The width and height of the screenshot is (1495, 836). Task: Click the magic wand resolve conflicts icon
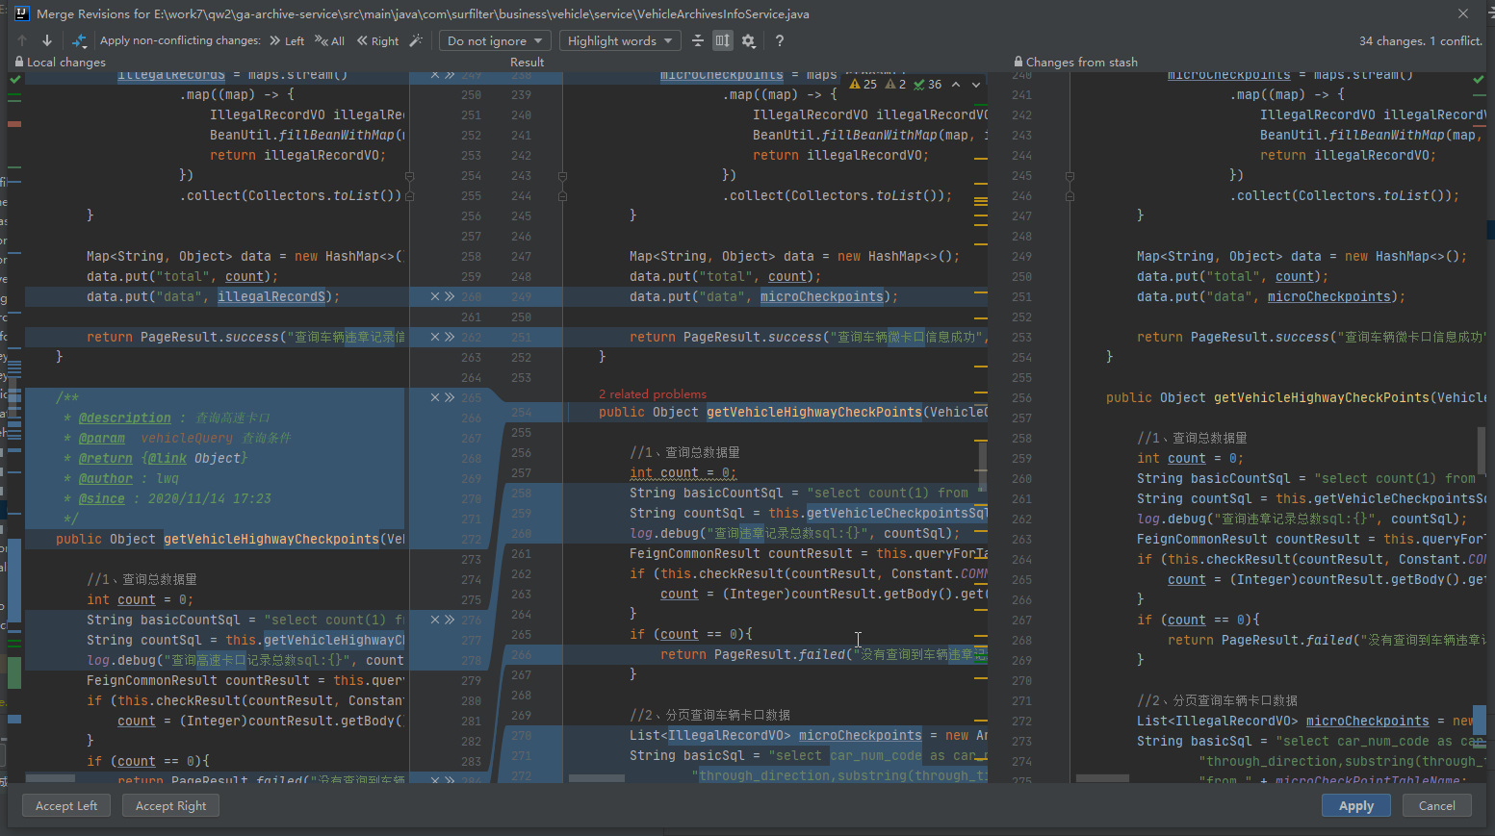click(416, 40)
